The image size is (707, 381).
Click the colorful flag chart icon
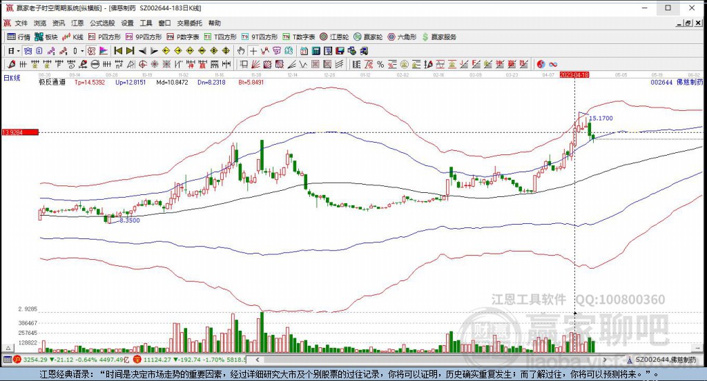pos(104,51)
